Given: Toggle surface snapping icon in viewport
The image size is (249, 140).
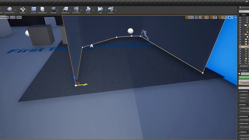Looking at the screenshot, I should 200,17.
